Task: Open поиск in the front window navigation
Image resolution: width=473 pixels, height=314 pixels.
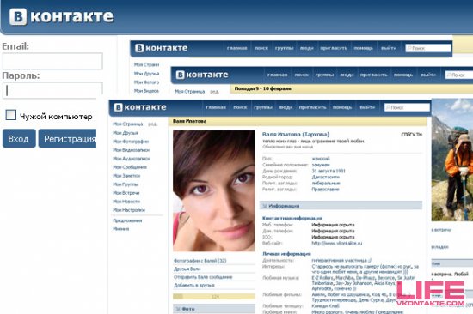Action: coord(240,107)
